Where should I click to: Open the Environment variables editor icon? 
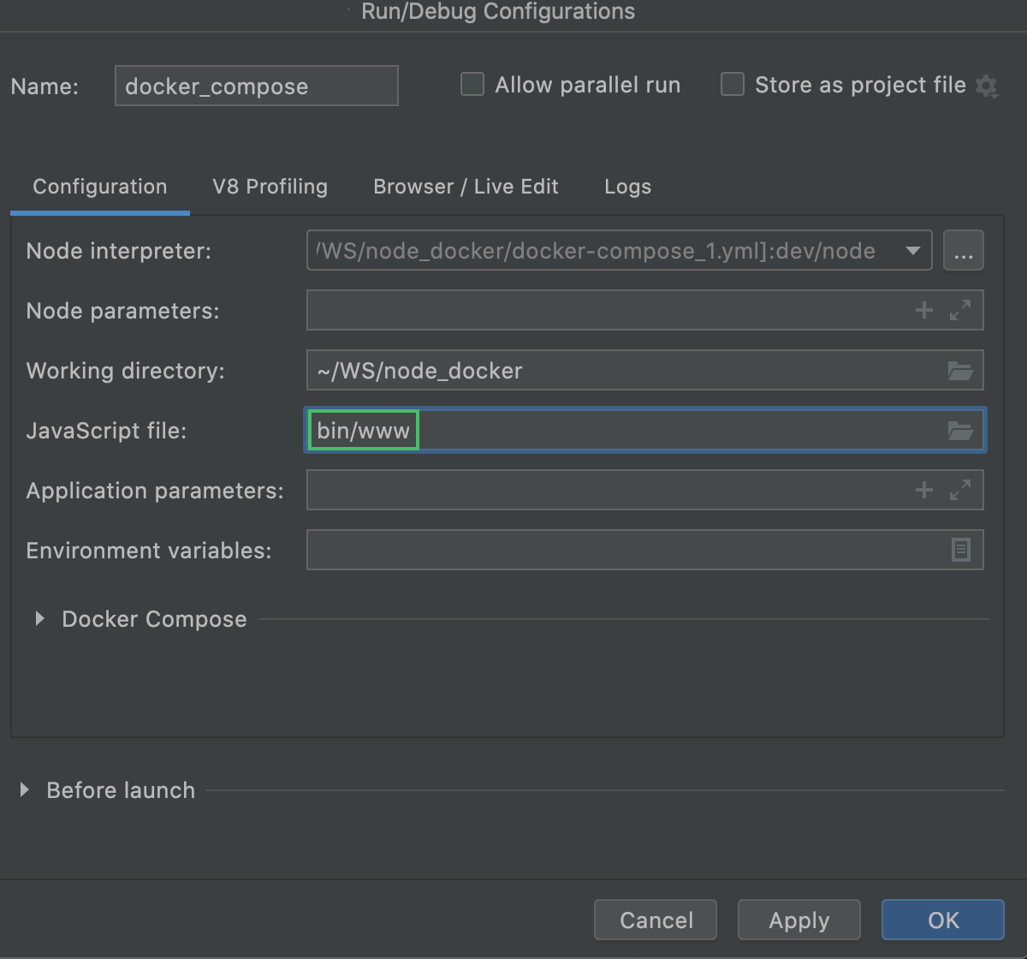(960, 550)
